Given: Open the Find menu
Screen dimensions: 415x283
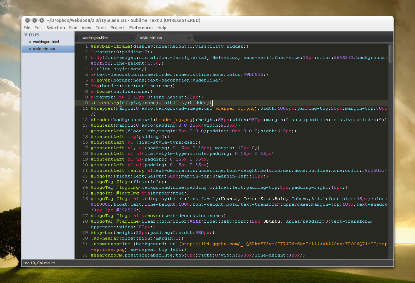Looking at the screenshot, I should [73, 28].
